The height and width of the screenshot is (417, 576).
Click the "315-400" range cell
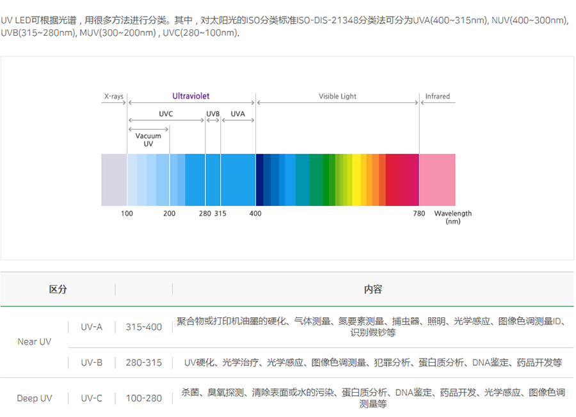(143, 327)
